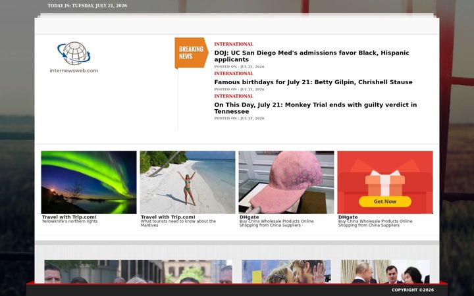Click the wholesale products caption under the gift box ad
Image resolution: width=474 pixels, height=296 pixels.
tap(375, 223)
